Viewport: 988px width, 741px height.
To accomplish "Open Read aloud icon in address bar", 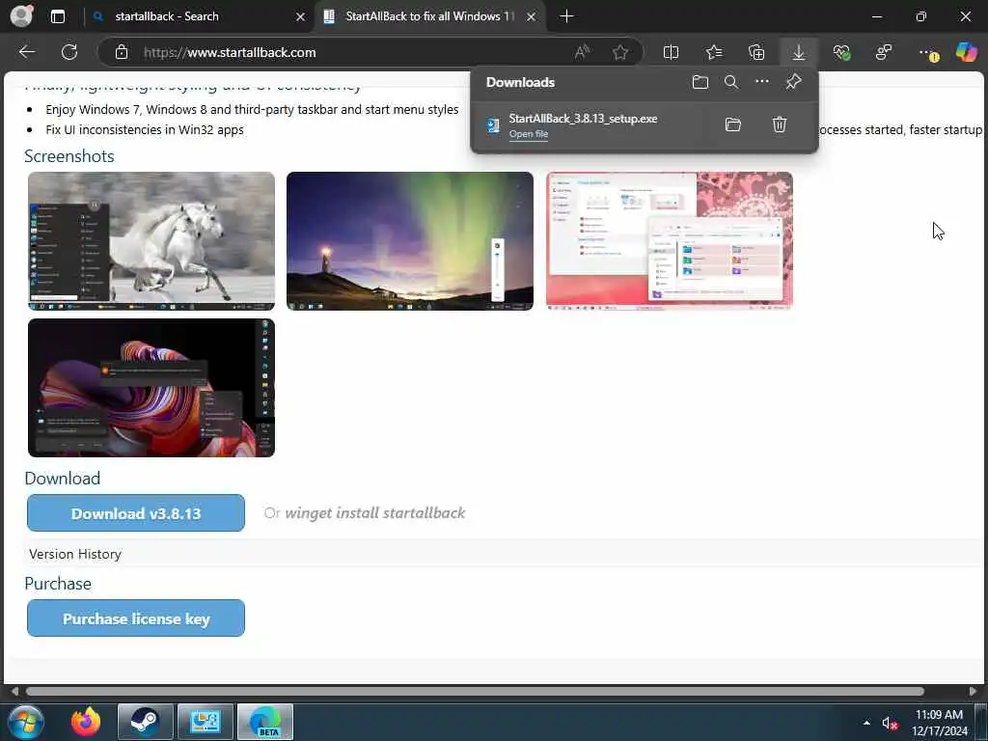I will click(x=582, y=52).
